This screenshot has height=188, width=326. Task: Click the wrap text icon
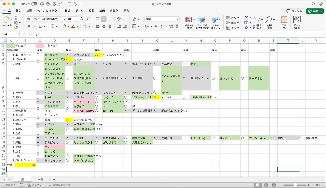[x=134, y=19]
